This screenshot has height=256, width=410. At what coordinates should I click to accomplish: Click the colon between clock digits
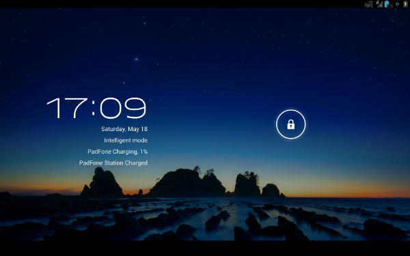click(x=94, y=109)
